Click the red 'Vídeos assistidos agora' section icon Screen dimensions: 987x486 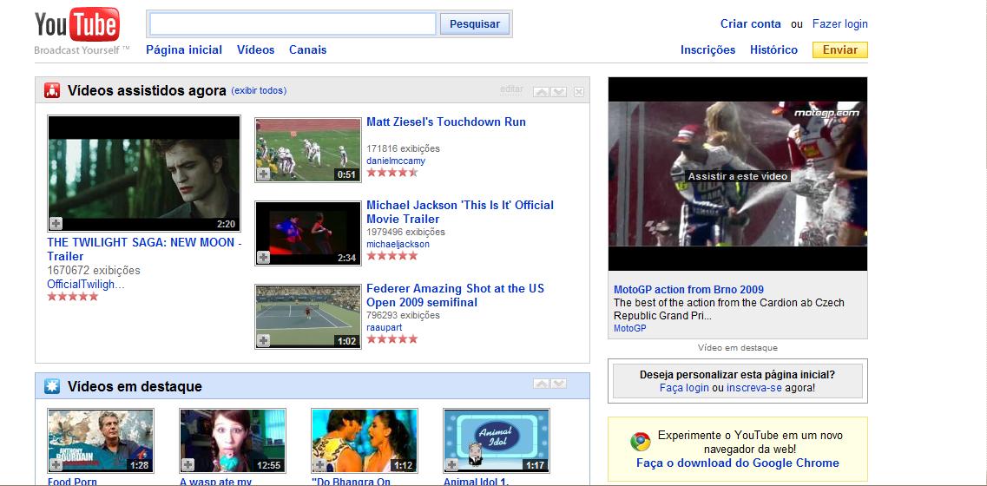[x=52, y=90]
